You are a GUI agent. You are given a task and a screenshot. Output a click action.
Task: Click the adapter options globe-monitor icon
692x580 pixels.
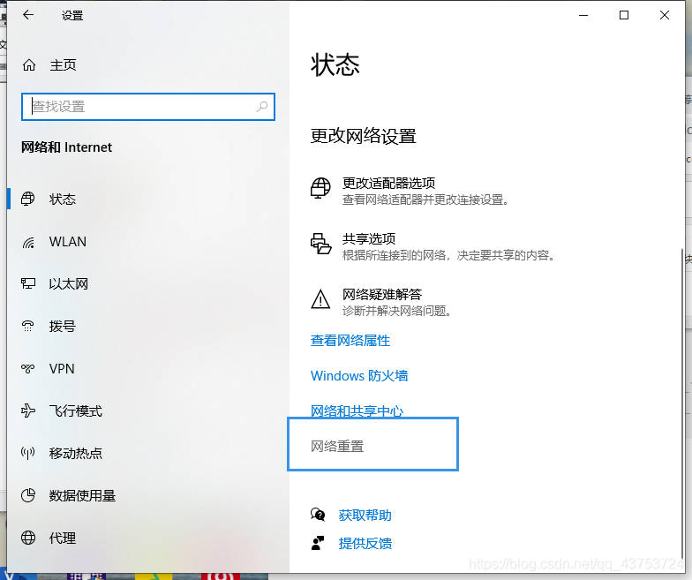pyautogui.click(x=320, y=188)
